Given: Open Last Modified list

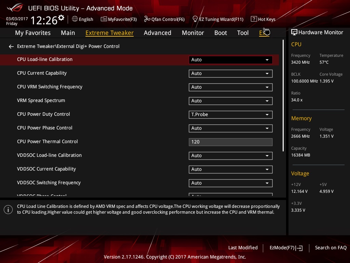Looking at the screenshot, I should 243,248.
